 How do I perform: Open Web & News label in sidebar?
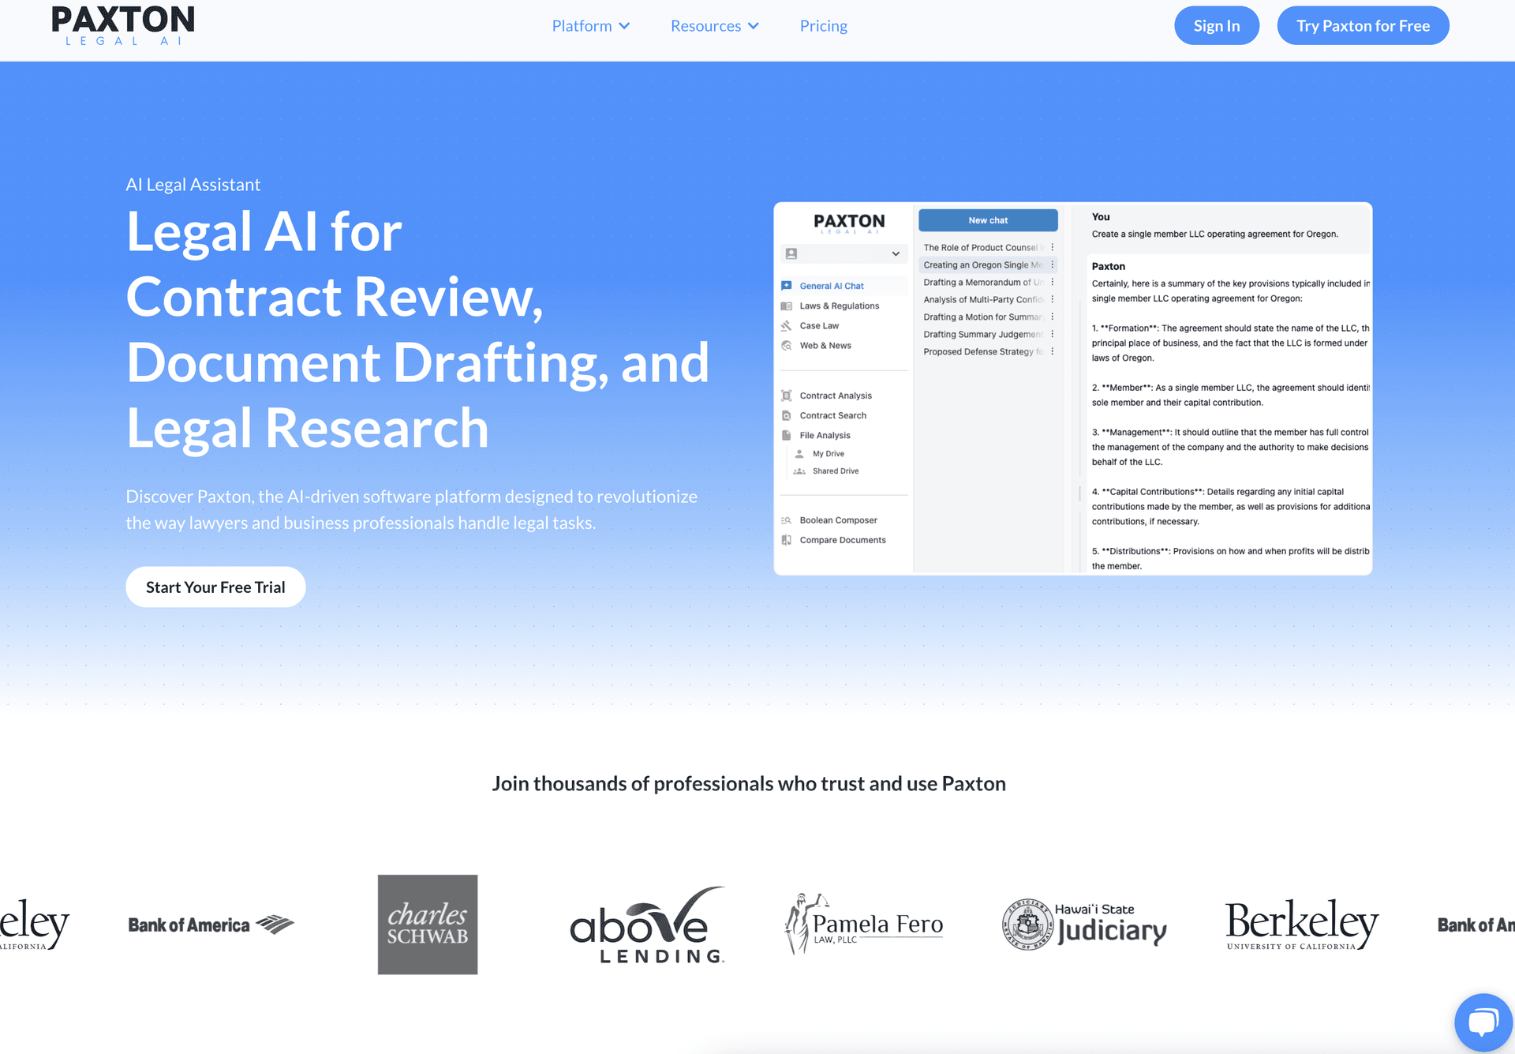click(825, 345)
